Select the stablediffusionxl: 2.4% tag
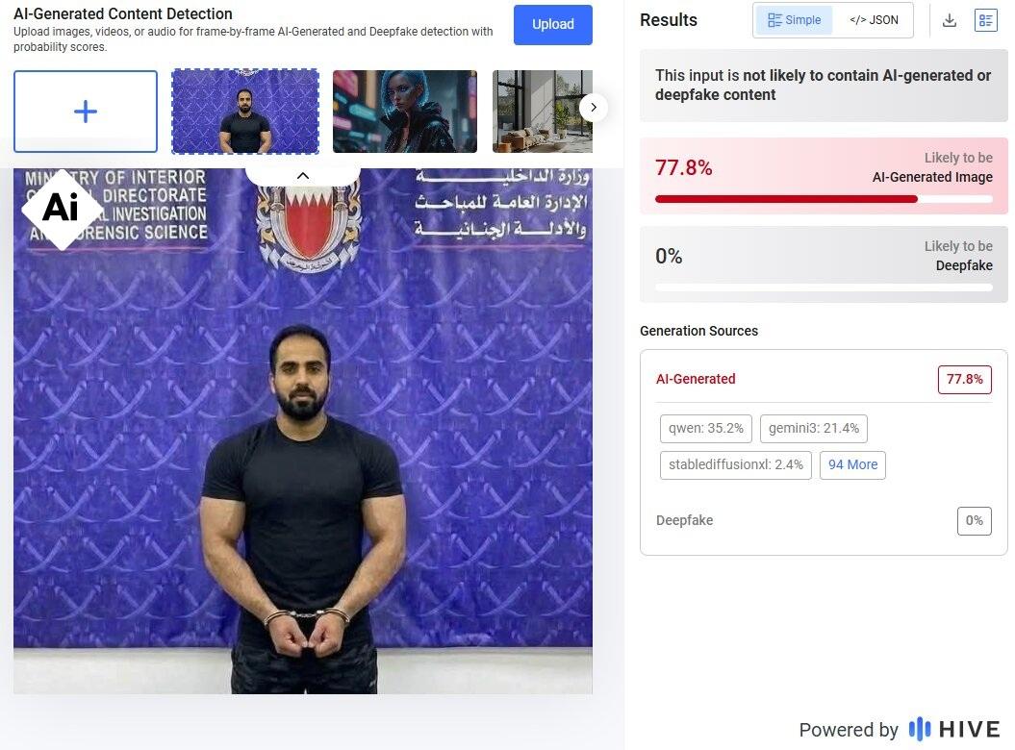The image size is (1015, 750). point(735,464)
